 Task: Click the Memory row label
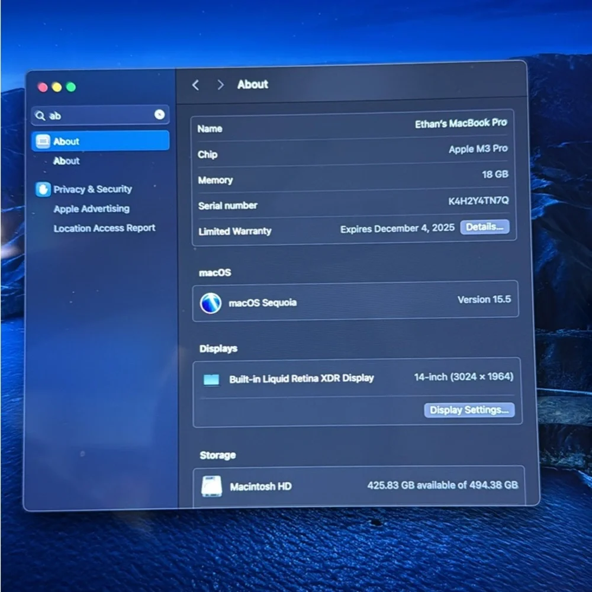coord(215,180)
